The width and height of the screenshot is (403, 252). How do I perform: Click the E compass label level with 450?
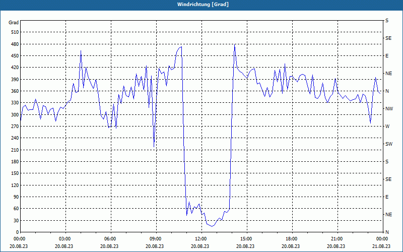click(387, 56)
